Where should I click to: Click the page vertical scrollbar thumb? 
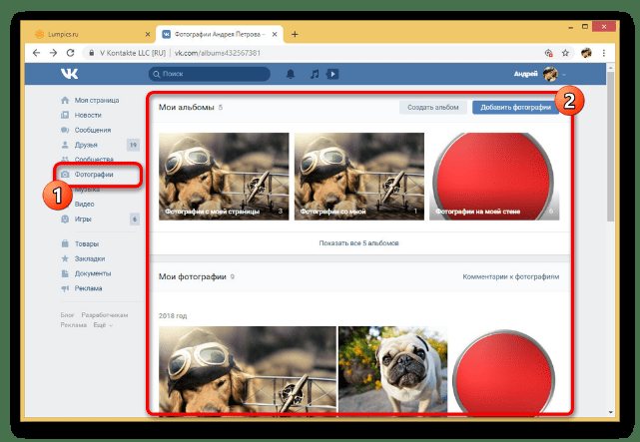pyautogui.click(x=611, y=147)
